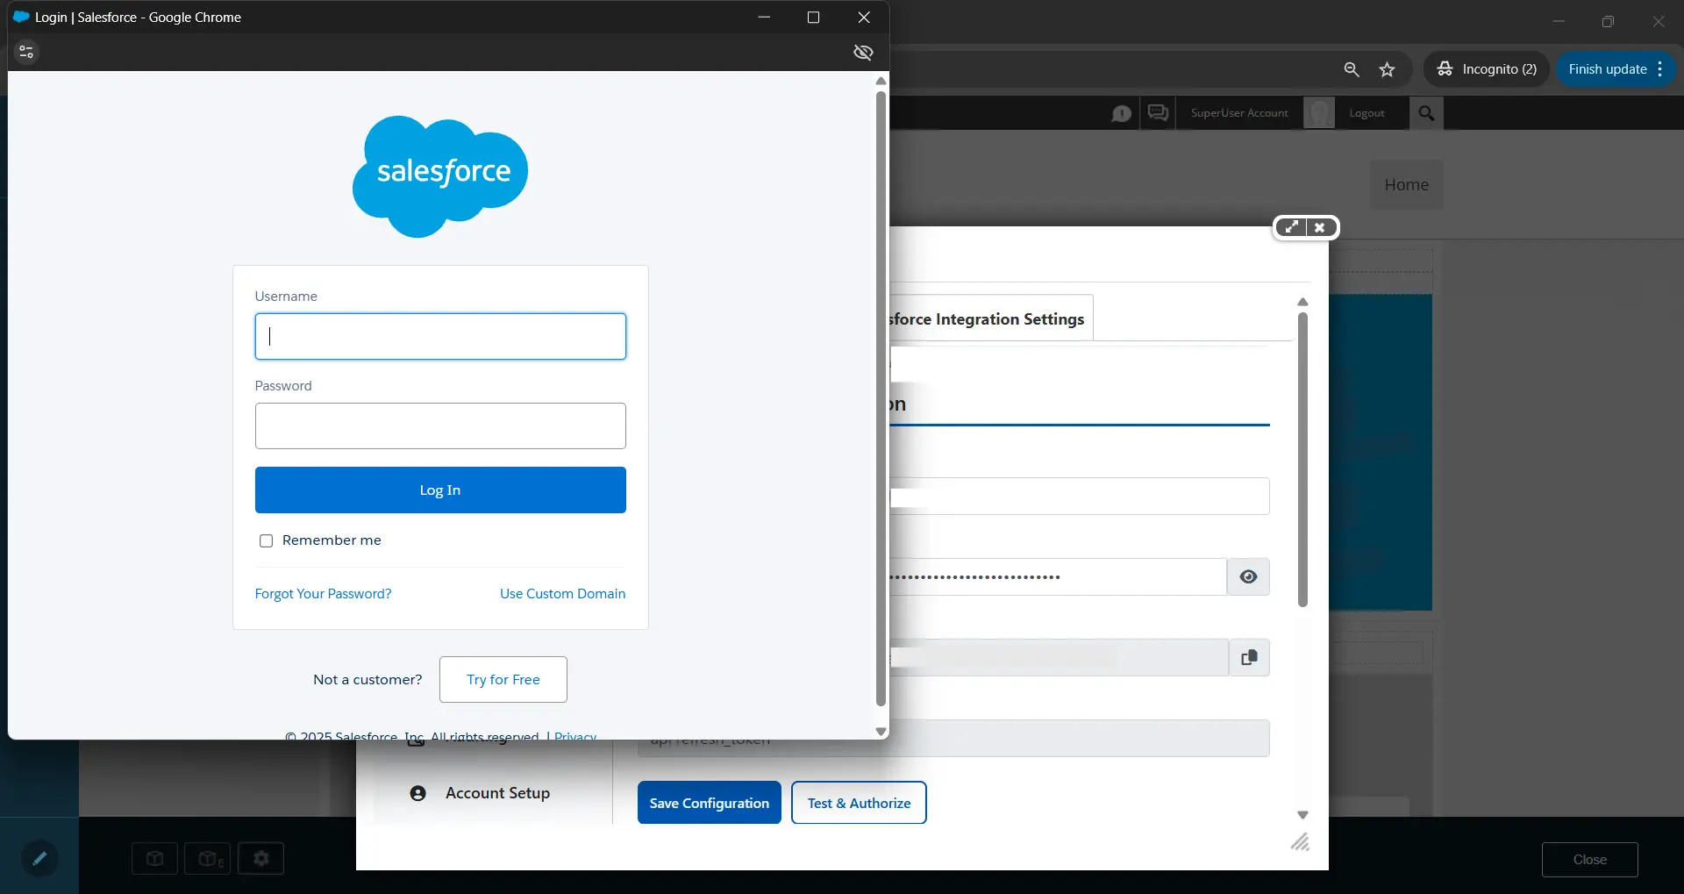Click the Salesforce logo on login page

point(440,176)
